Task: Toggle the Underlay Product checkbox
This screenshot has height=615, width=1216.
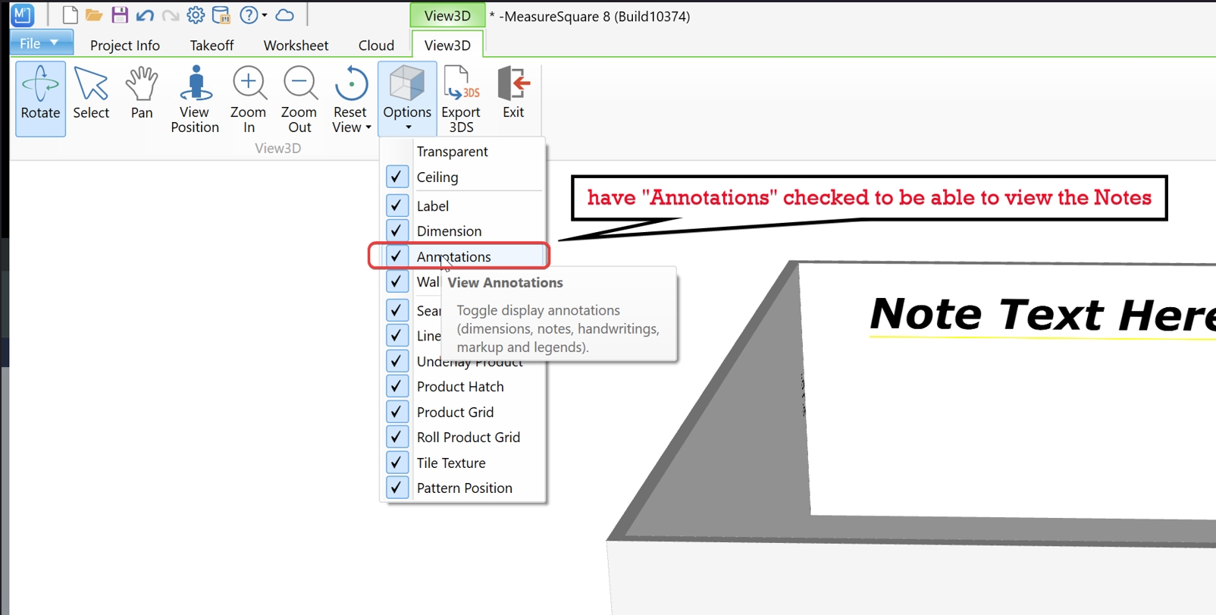Action: pos(397,361)
